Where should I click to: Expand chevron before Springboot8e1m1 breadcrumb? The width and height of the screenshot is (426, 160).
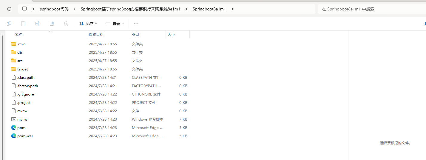click(186, 9)
